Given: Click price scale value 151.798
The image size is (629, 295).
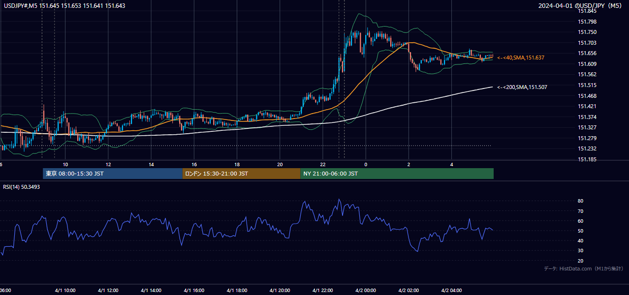Looking at the screenshot, I should 587,22.
